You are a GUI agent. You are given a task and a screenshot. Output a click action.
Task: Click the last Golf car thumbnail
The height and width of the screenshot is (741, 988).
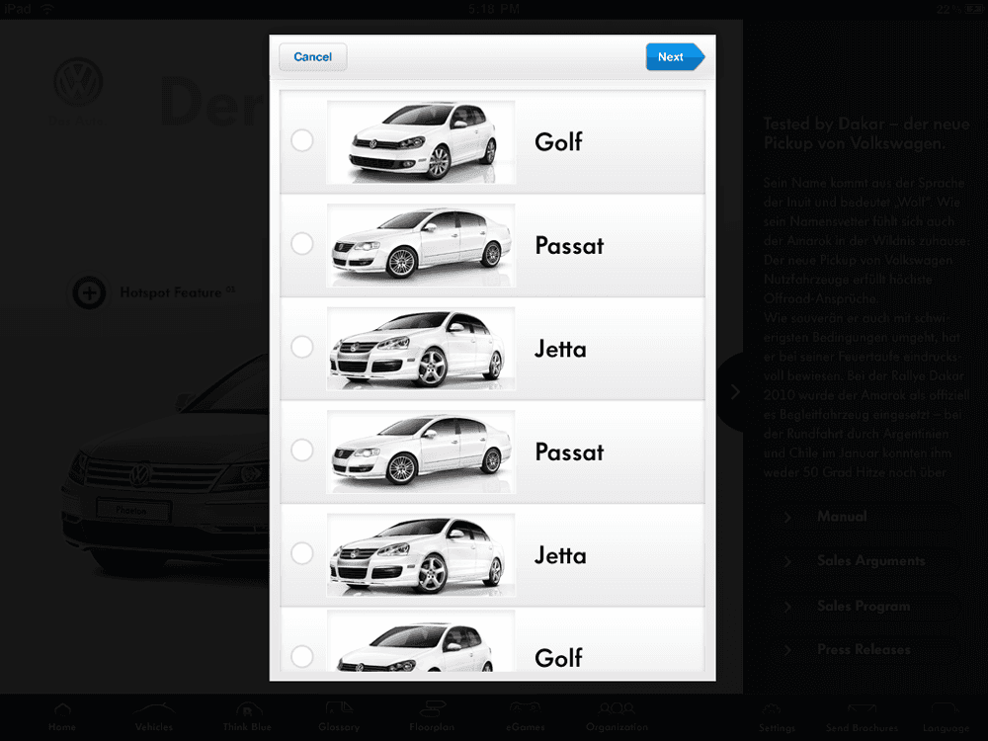tap(421, 641)
